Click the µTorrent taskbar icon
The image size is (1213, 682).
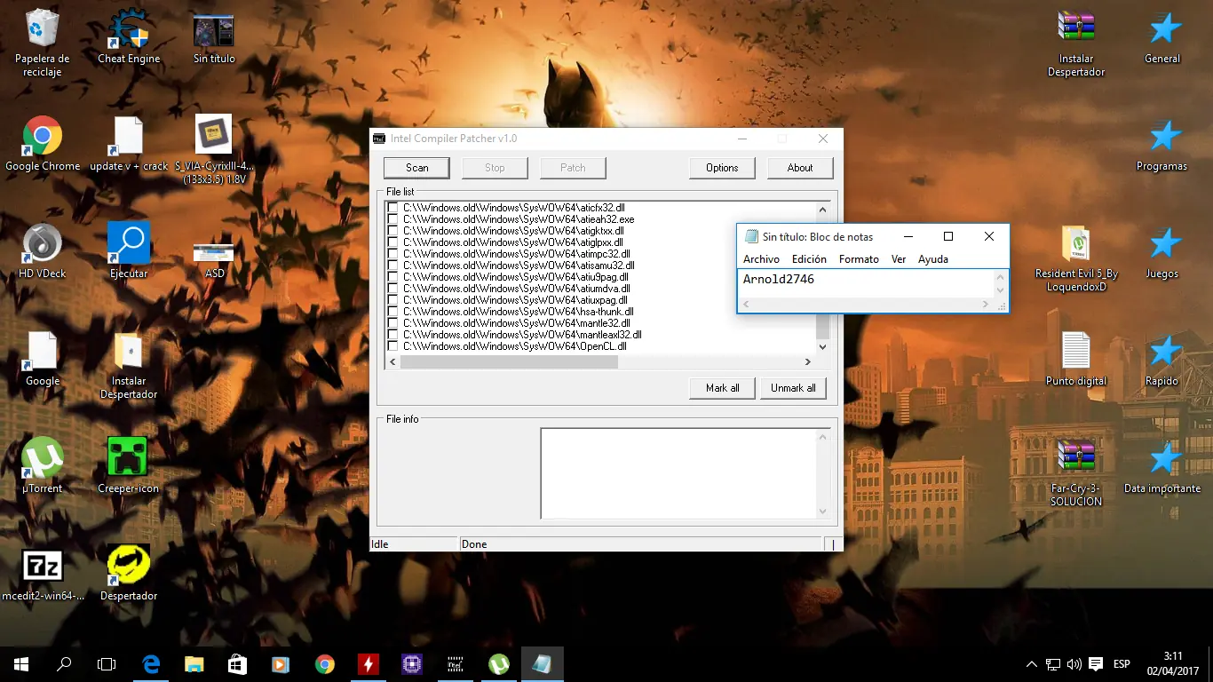[498, 663]
